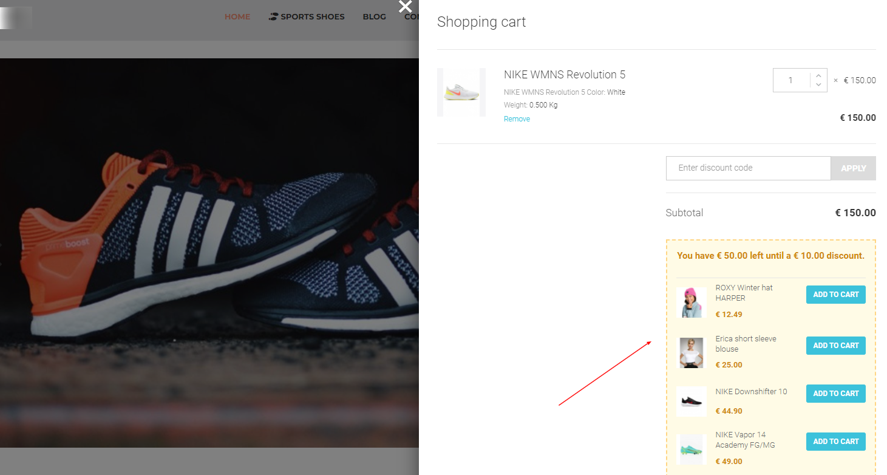Click the sports shoes icon in navigation
The image size is (887, 475).
point(273,16)
